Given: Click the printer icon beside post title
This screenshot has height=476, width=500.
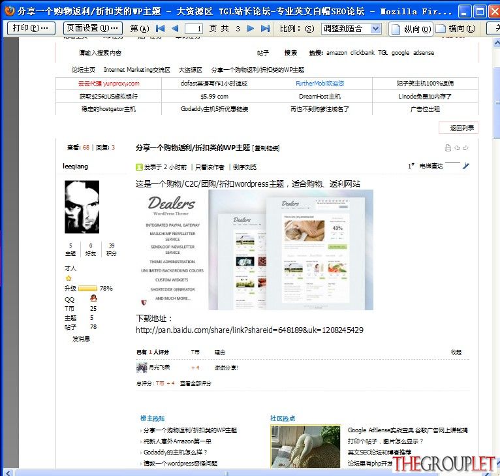Looking at the screenshot, I should pyautogui.click(x=448, y=148).
